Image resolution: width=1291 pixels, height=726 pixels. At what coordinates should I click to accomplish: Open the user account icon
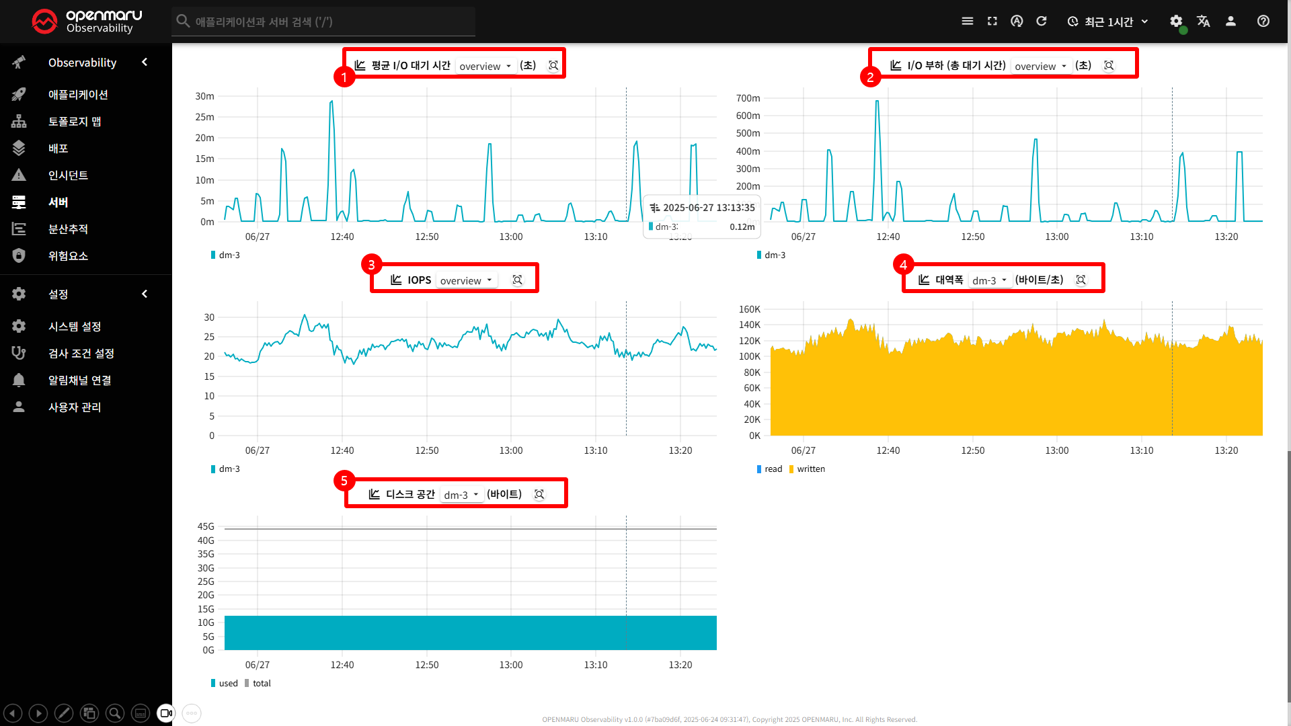(1230, 22)
